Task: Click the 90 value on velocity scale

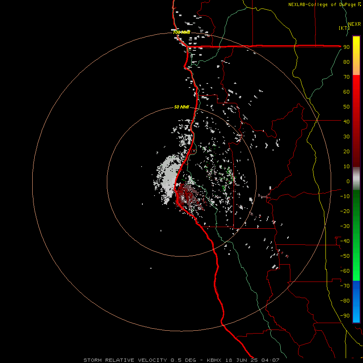Action: 346,47
